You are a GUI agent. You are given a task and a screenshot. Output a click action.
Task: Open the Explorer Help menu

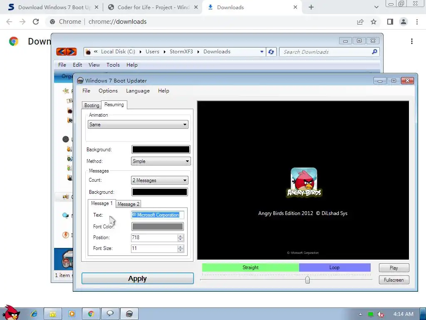point(132,65)
